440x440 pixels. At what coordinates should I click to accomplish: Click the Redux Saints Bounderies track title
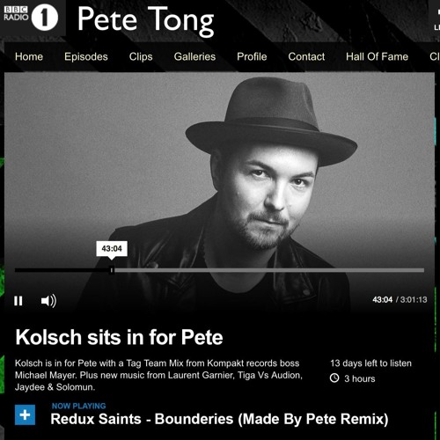tap(219, 419)
